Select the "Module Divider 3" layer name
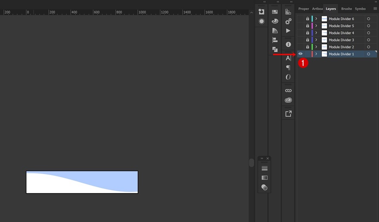 (x=341, y=40)
